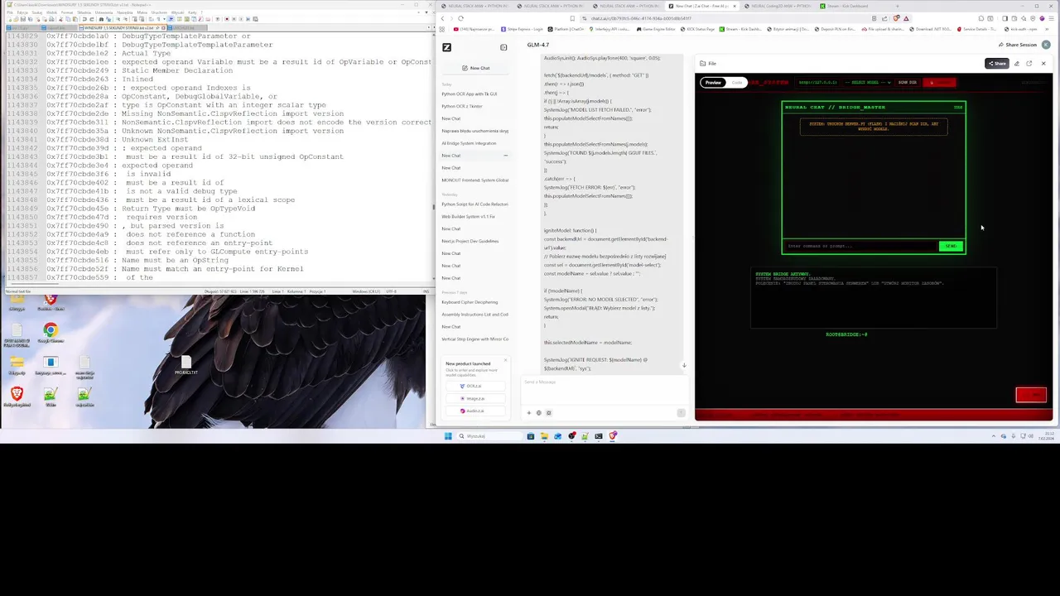Close the artifact preview panel
The width and height of the screenshot is (1060, 596).
(x=1043, y=64)
